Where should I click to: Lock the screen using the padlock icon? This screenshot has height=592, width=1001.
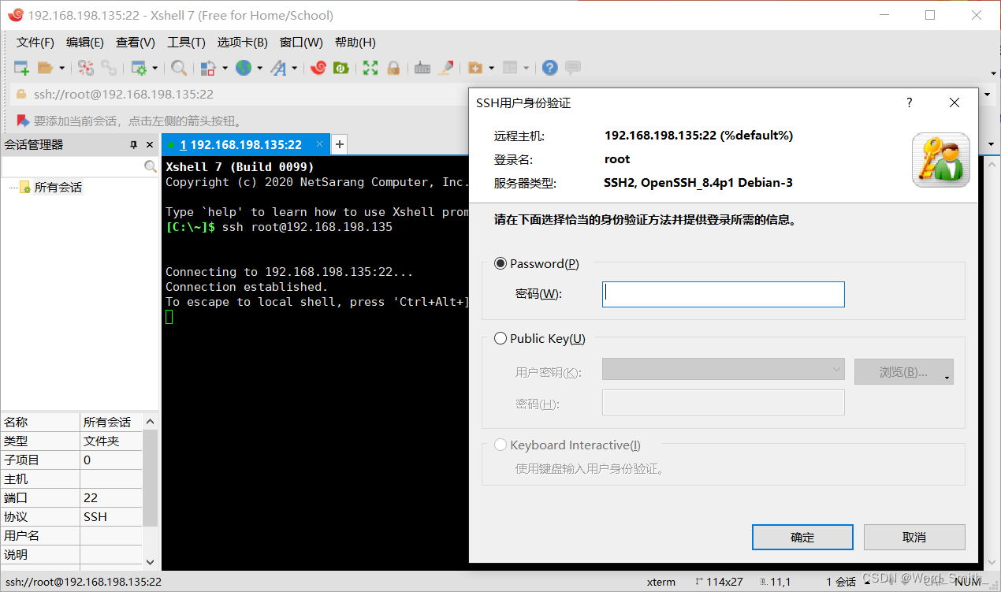393,68
